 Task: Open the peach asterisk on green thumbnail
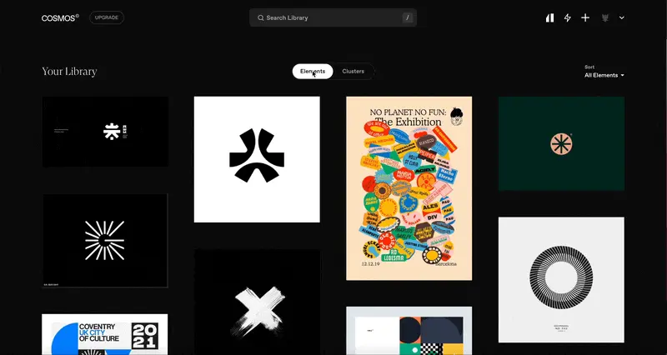[561, 143]
